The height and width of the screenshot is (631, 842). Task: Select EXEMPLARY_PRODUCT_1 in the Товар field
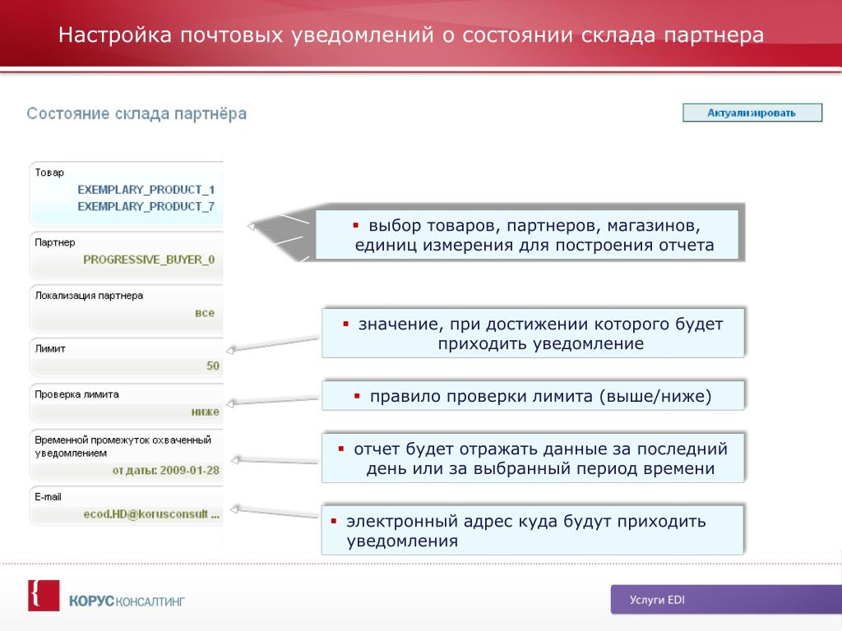(x=146, y=190)
